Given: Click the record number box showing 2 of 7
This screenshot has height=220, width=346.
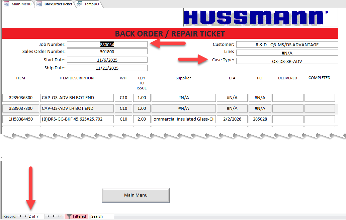Looking at the screenshot, I should (x=36, y=216).
